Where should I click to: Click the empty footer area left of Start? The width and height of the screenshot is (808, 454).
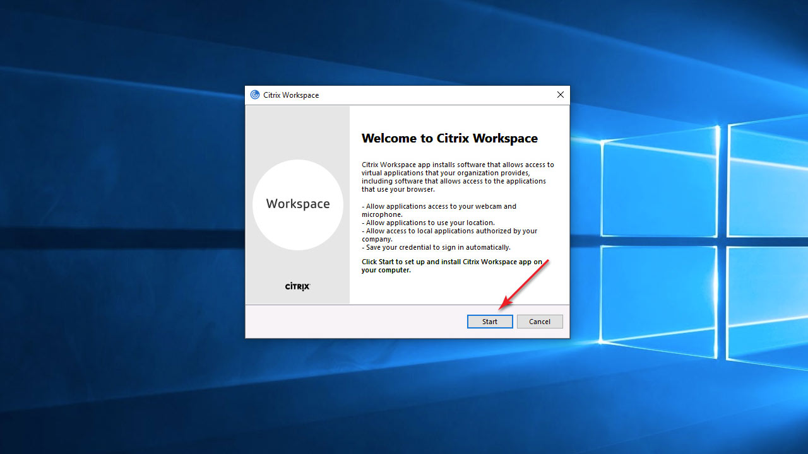tap(353, 322)
